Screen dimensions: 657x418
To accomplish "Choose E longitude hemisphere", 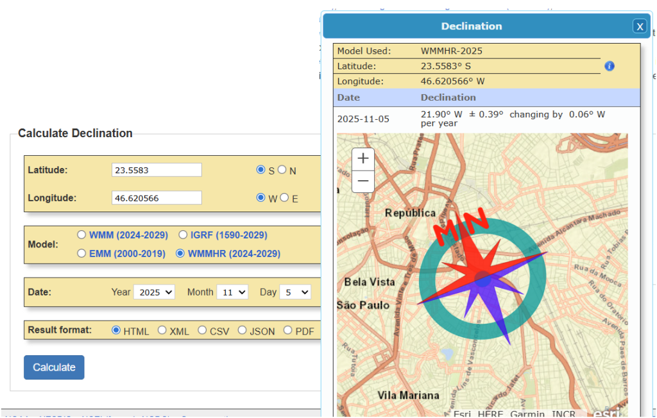I will (x=283, y=197).
